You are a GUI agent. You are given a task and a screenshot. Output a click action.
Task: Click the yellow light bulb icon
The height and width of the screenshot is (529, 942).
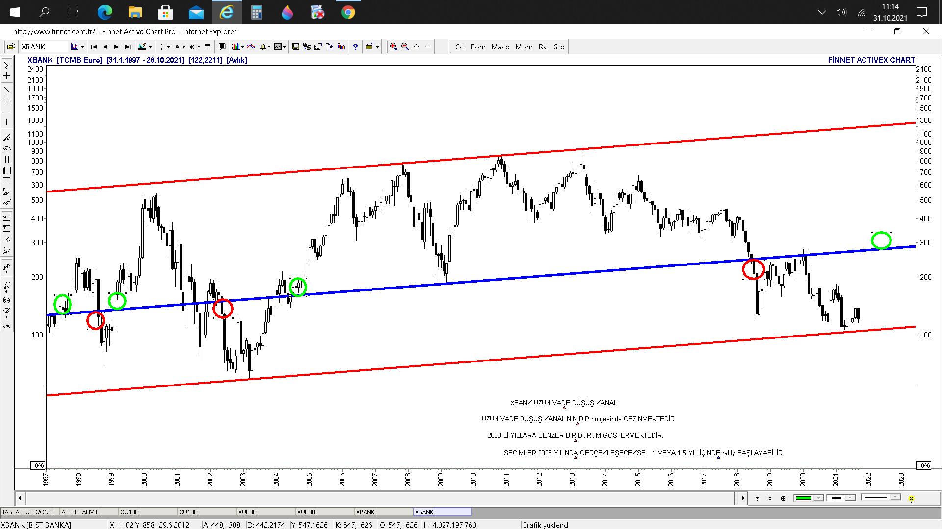coord(911,499)
